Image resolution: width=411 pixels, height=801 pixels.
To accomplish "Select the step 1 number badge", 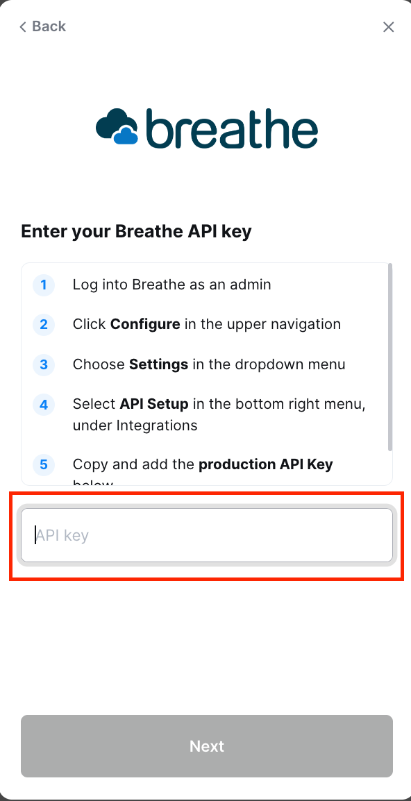I will pyautogui.click(x=44, y=285).
